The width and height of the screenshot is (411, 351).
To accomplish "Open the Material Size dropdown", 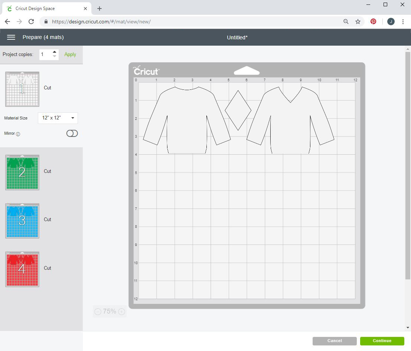I will click(x=58, y=118).
